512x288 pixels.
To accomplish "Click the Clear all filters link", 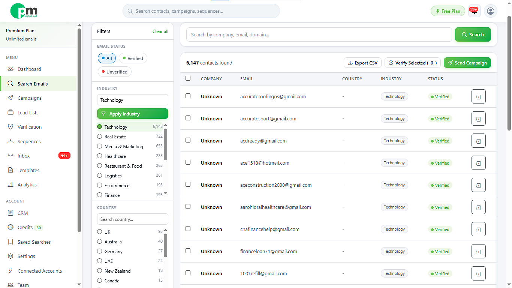I will tap(160, 31).
